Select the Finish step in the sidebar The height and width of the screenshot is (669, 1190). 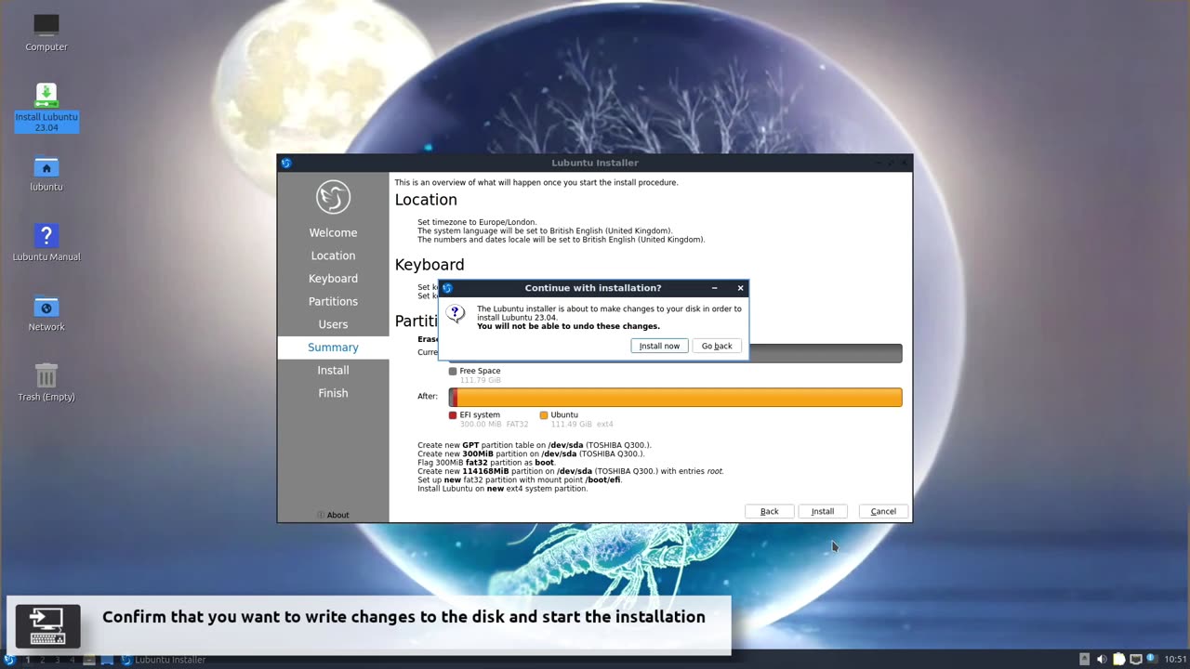pyautogui.click(x=333, y=393)
